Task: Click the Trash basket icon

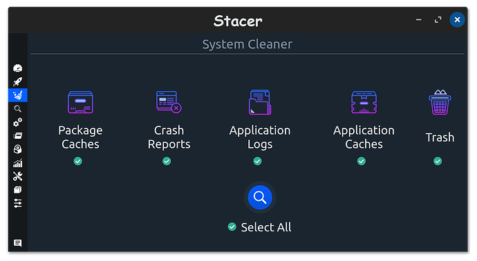Action: 440,102
